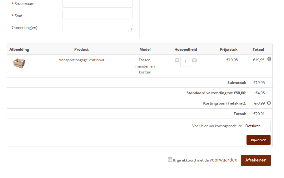
Task: Click the 'Ik ga akkoord met de' label
Action: click(x=191, y=160)
